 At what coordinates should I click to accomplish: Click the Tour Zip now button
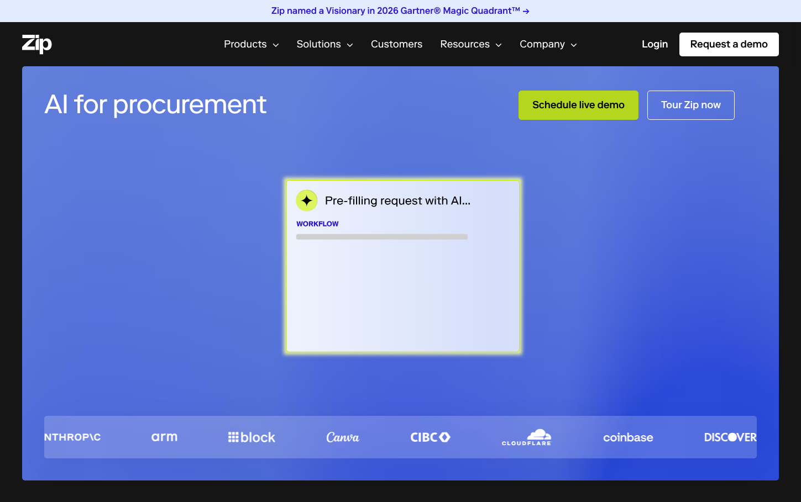(690, 105)
